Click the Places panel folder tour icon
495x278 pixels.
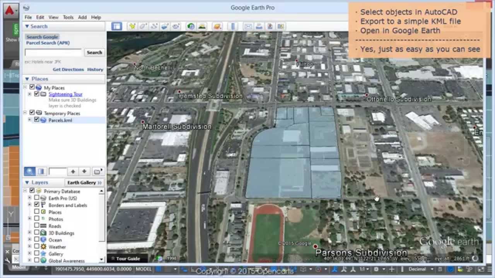point(98,171)
